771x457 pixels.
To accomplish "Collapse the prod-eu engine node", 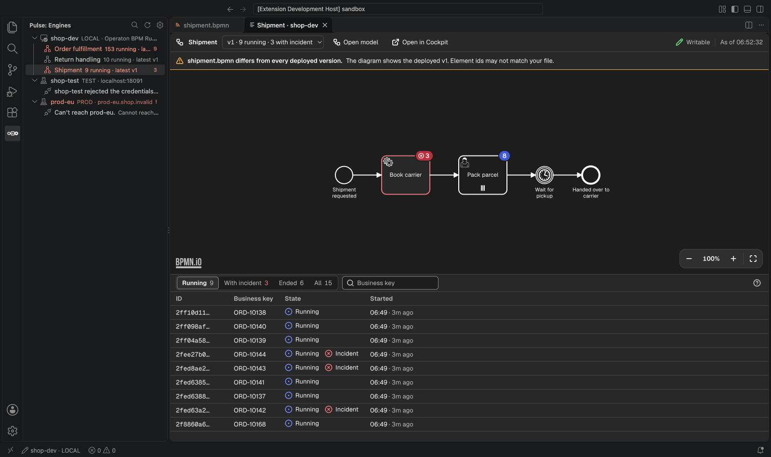I will point(35,102).
